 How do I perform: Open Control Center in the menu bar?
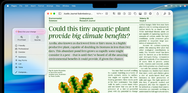coord(180,6)
